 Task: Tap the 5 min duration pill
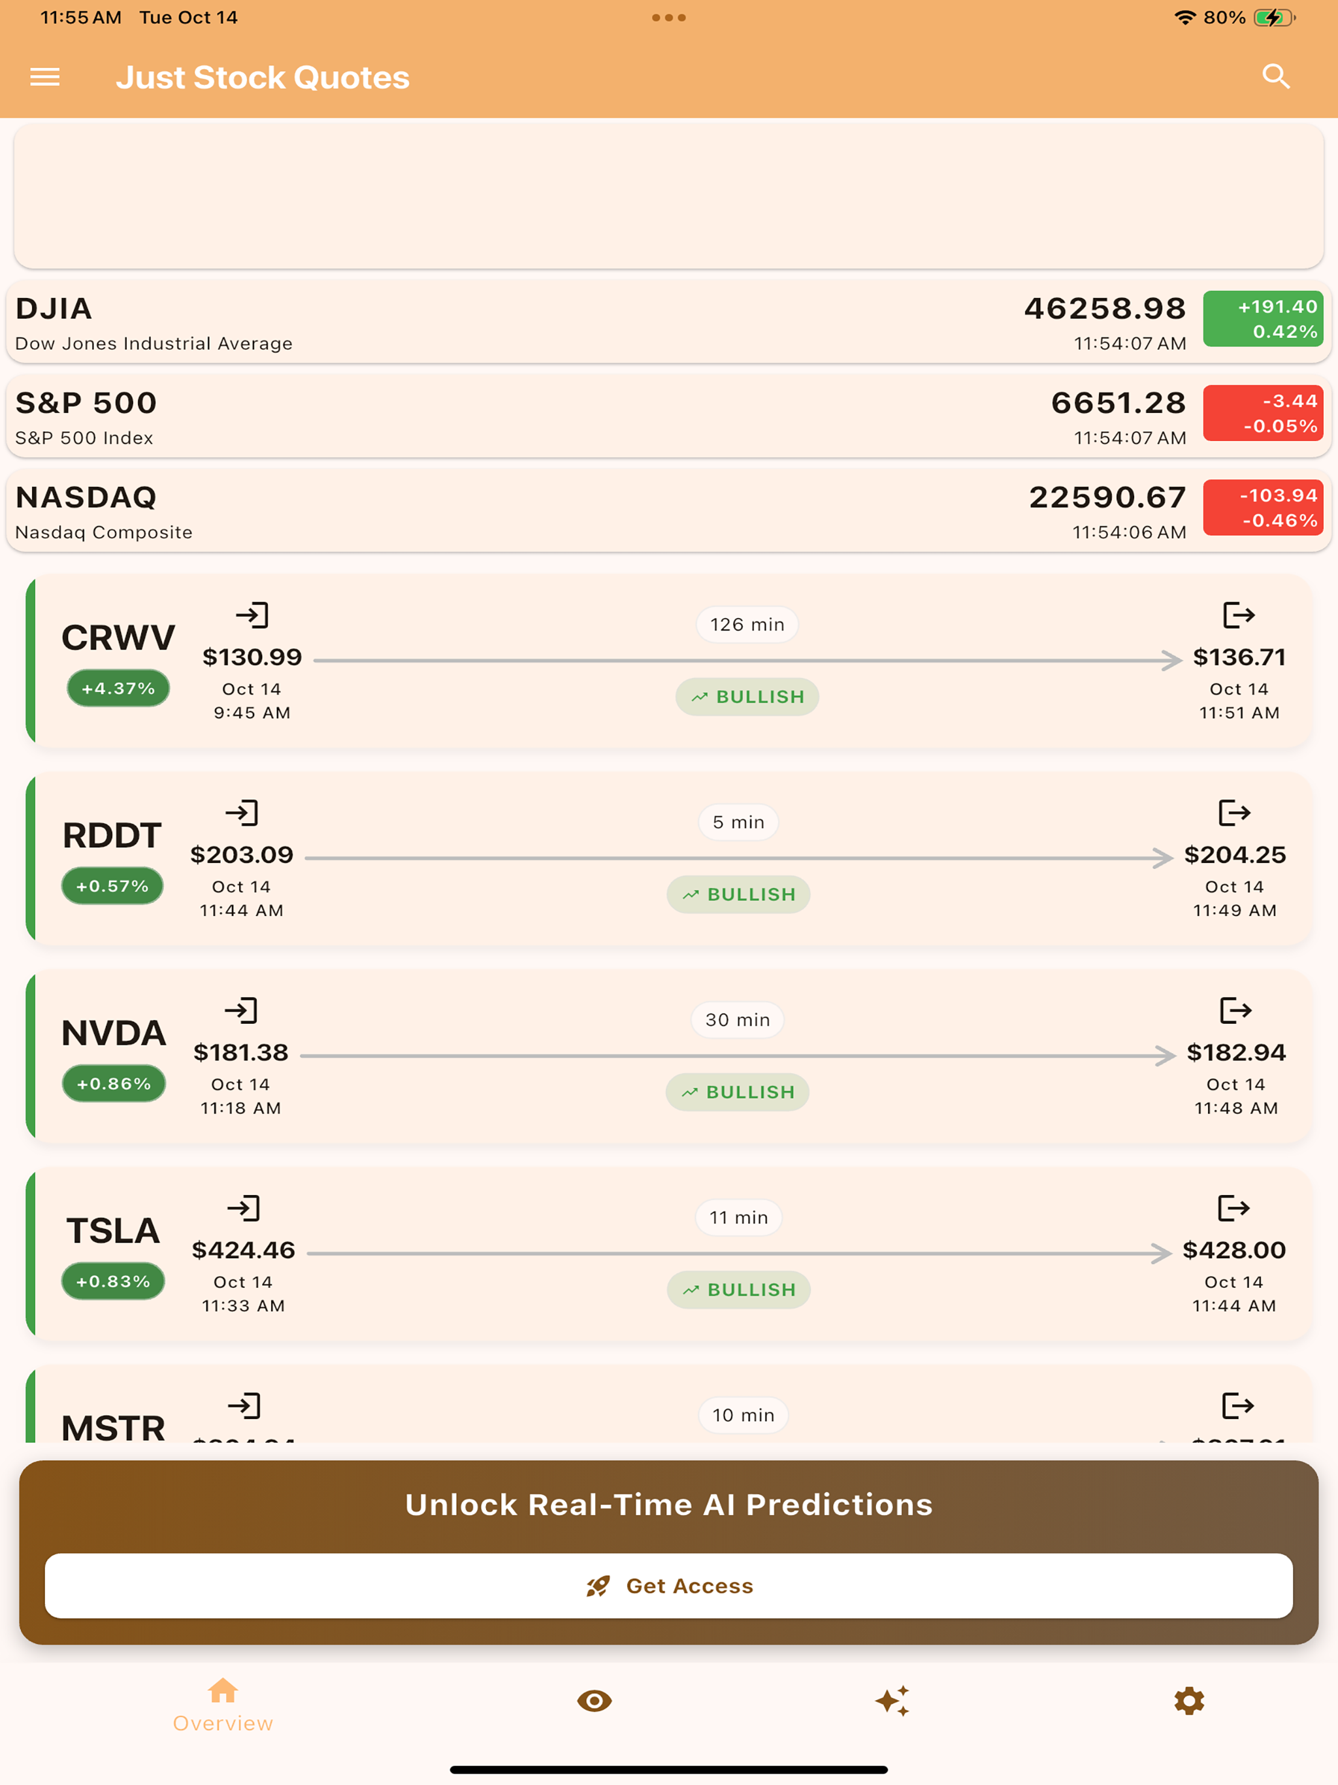738,823
